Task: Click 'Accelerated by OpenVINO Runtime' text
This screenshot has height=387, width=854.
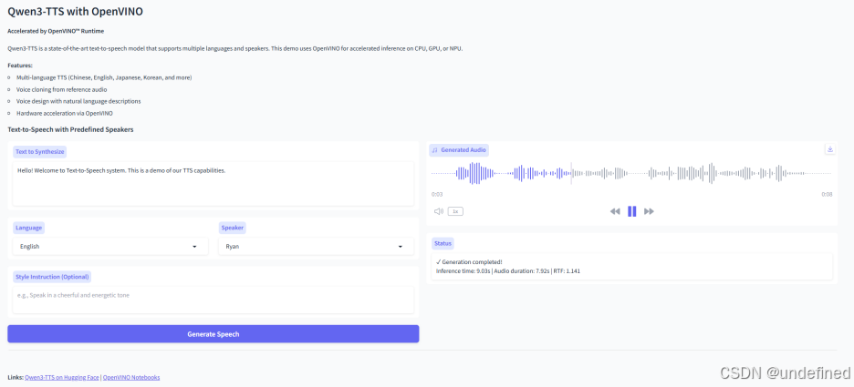Action: (x=56, y=31)
